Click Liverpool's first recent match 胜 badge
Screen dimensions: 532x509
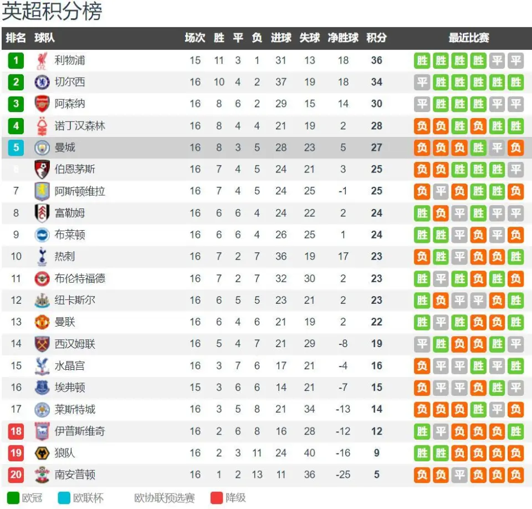pos(422,61)
